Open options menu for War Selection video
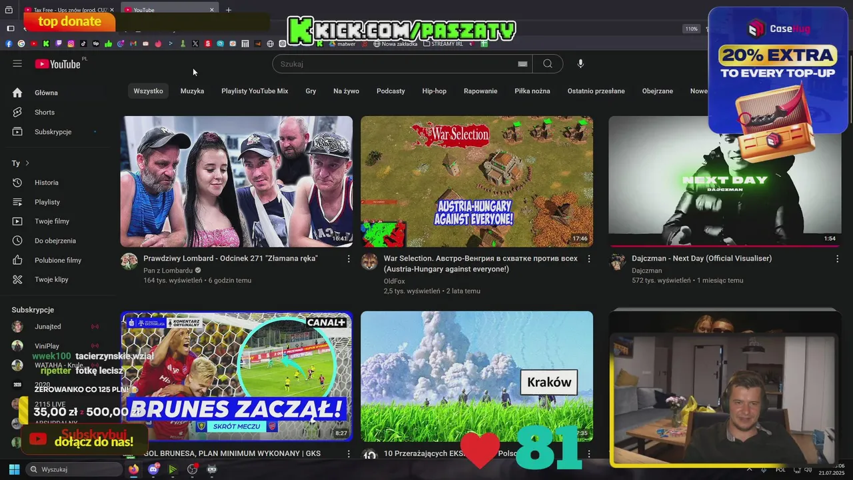The width and height of the screenshot is (853, 480). pyautogui.click(x=588, y=259)
